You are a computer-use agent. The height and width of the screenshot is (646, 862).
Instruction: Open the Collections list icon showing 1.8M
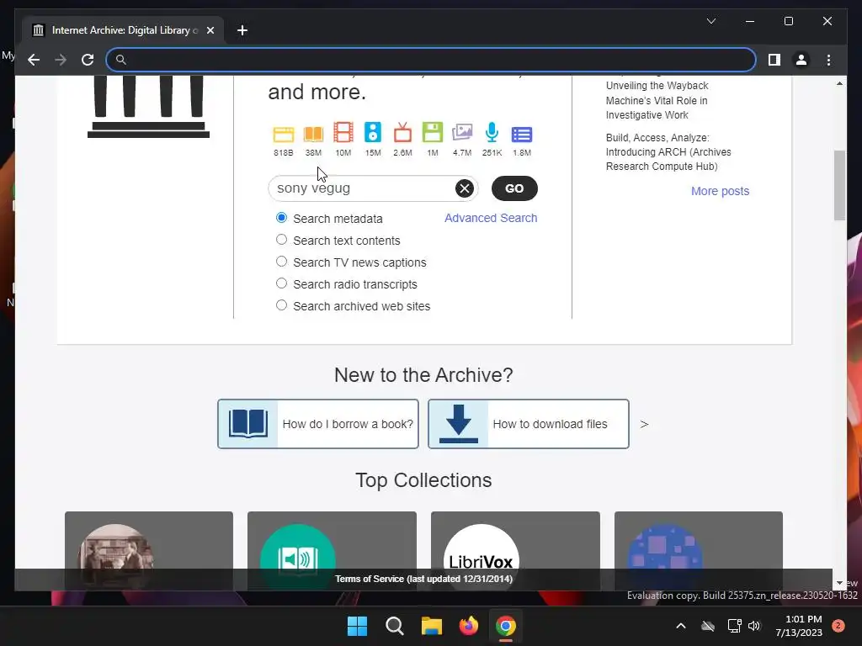[522, 135]
